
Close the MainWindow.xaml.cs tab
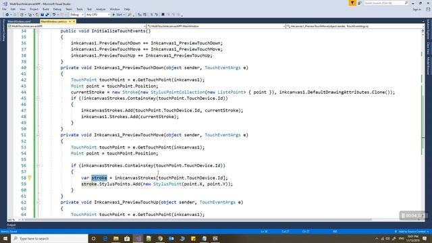click(x=74, y=21)
